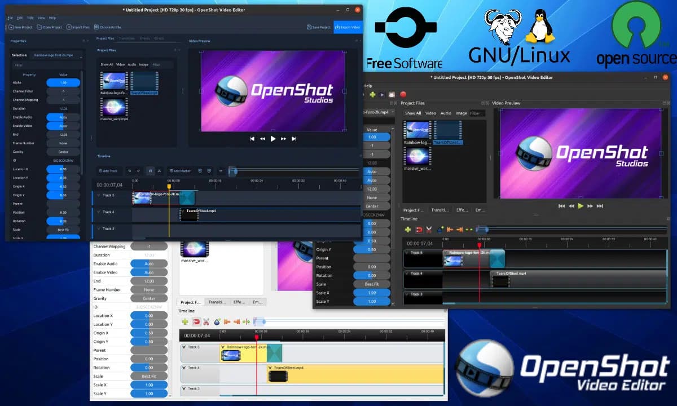
Task: Collapse Track 4 in the light window
Action: click(184, 368)
